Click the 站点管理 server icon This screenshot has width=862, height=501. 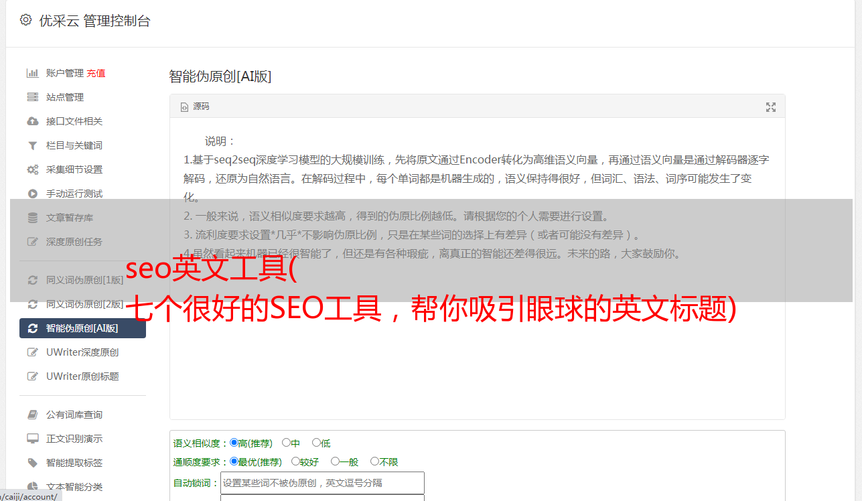click(32, 97)
